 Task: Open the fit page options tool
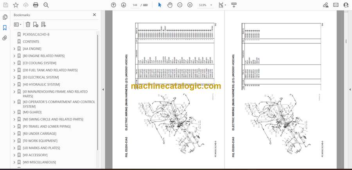(x=221, y=5)
